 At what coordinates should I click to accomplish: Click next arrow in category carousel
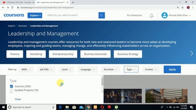click(192, 53)
